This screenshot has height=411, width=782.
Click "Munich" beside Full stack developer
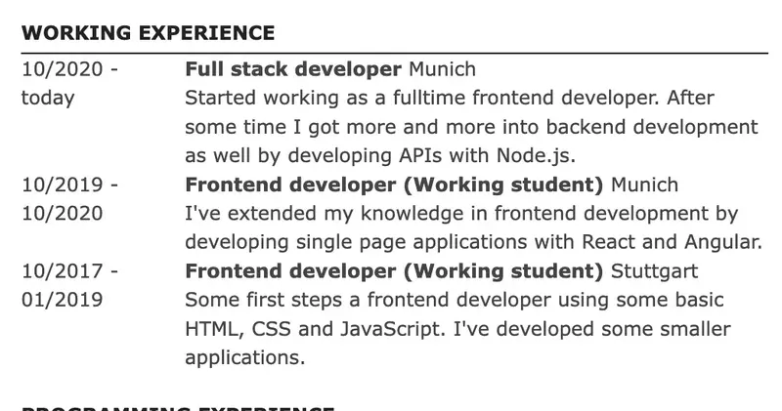(442, 70)
